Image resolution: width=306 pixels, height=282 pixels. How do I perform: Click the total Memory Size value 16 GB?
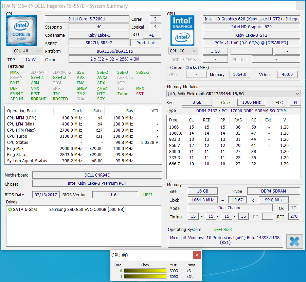point(202,191)
